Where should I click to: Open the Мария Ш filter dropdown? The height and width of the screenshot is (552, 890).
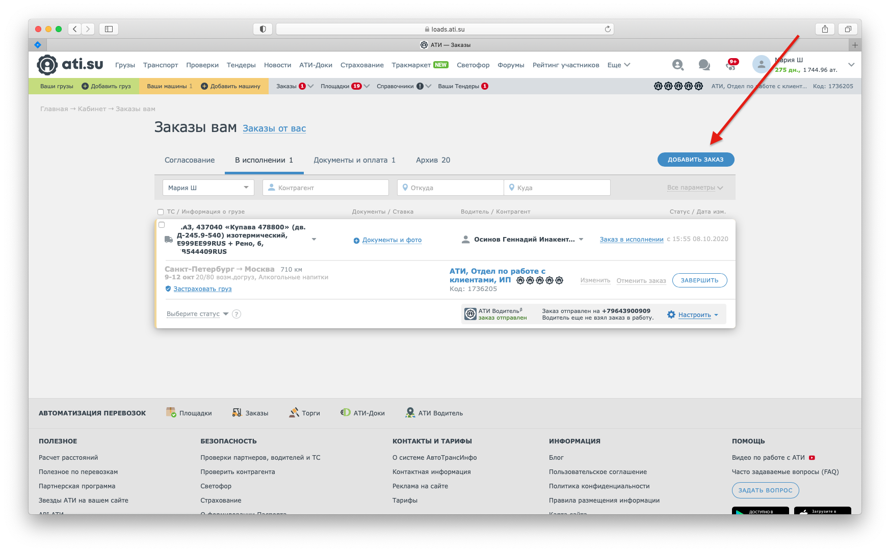tap(208, 188)
